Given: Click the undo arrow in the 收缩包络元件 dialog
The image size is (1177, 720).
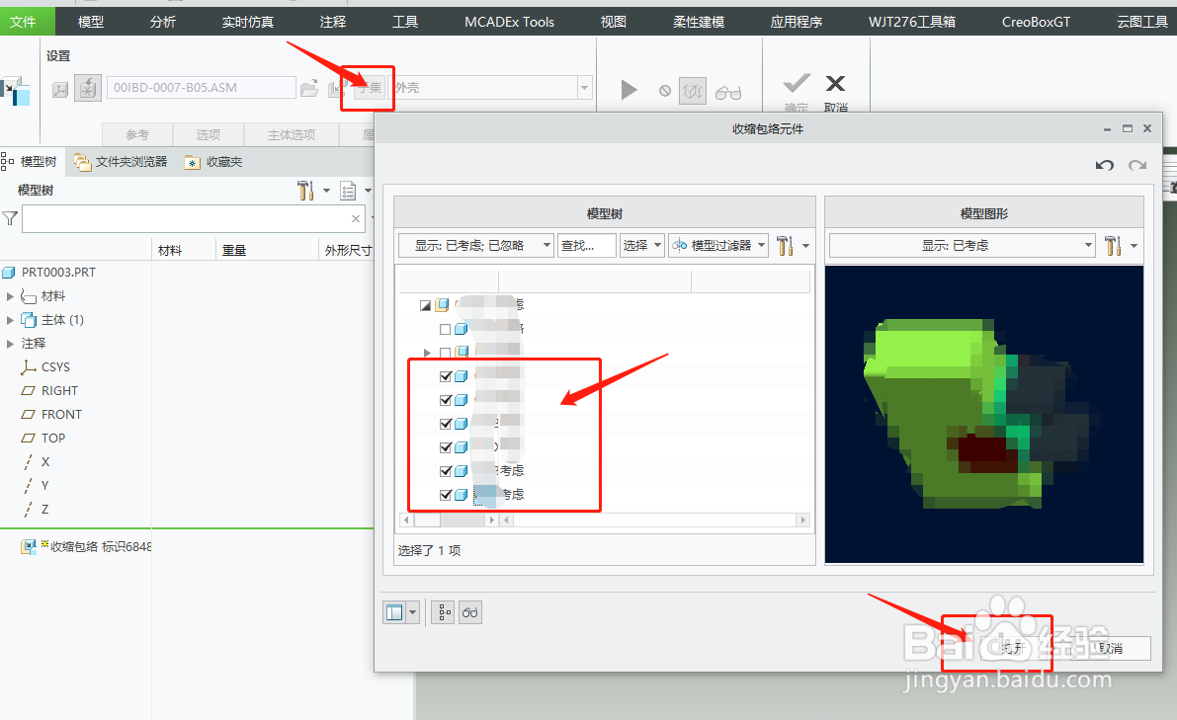Looking at the screenshot, I should coord(1104,165).
